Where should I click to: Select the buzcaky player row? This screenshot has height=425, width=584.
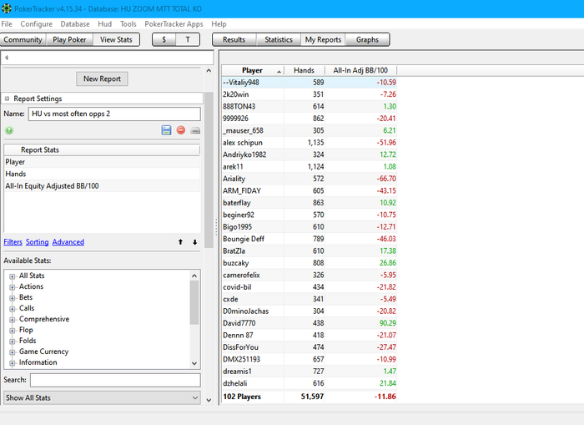(x=310, y=263)
